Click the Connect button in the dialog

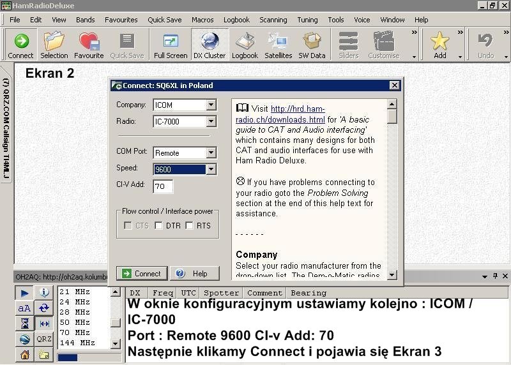pyautogui.click(x=142, y=274)
